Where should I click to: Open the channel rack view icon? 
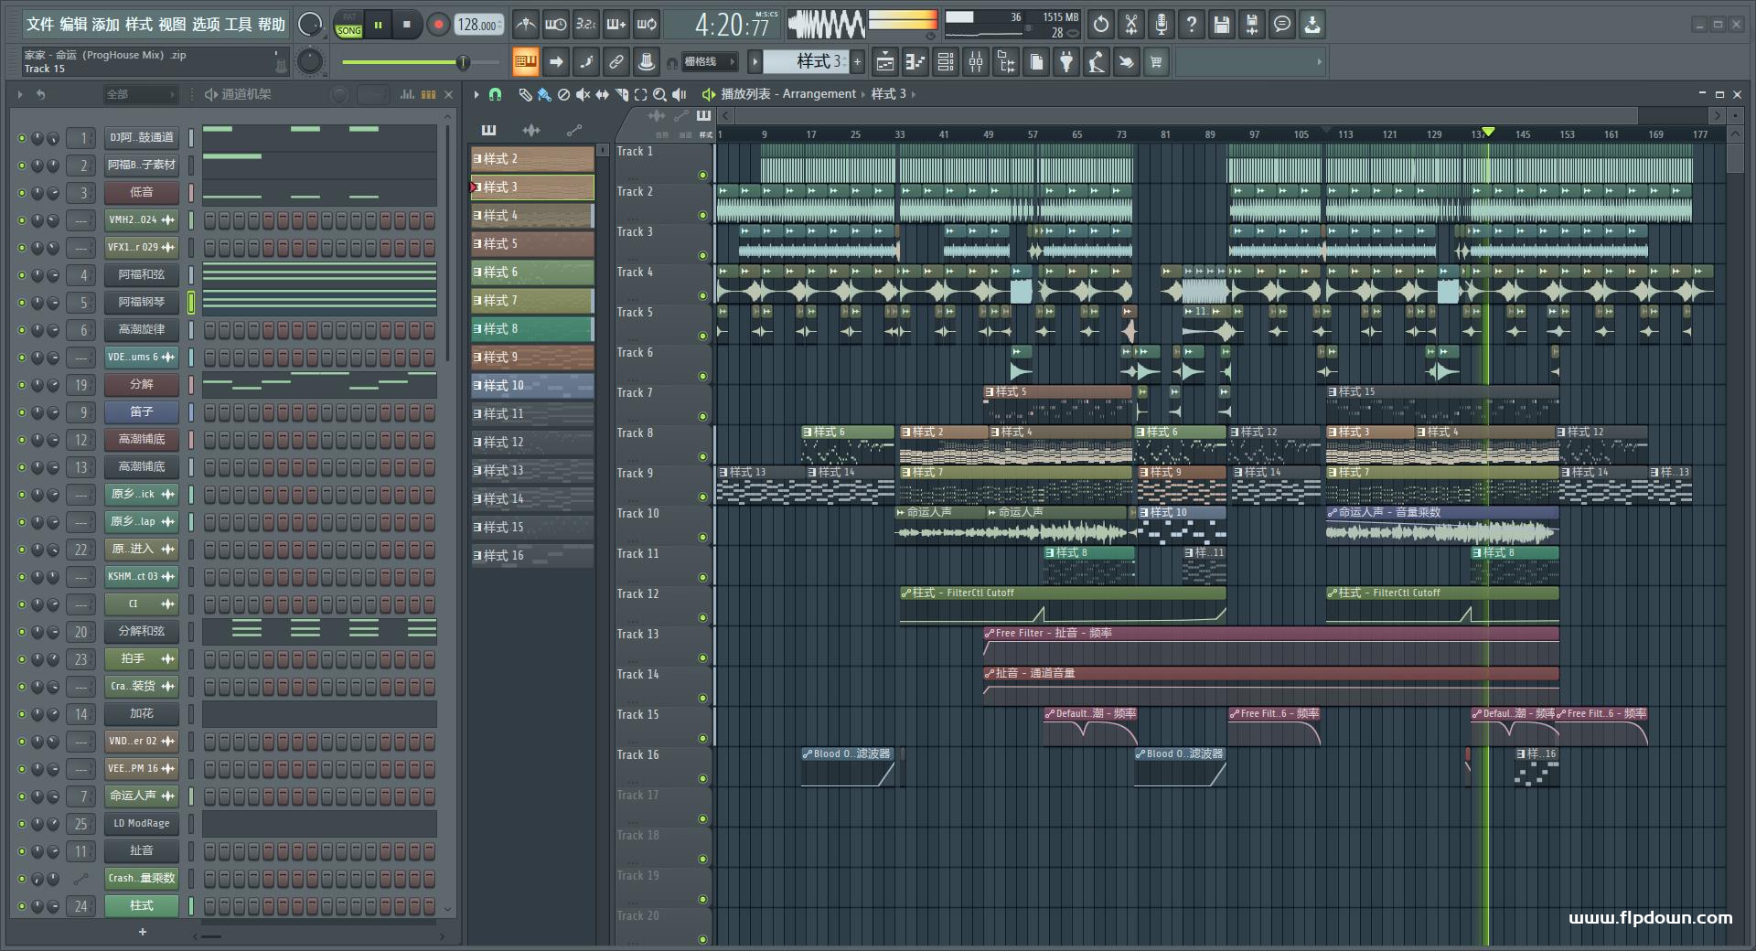[x=946, y=62]
